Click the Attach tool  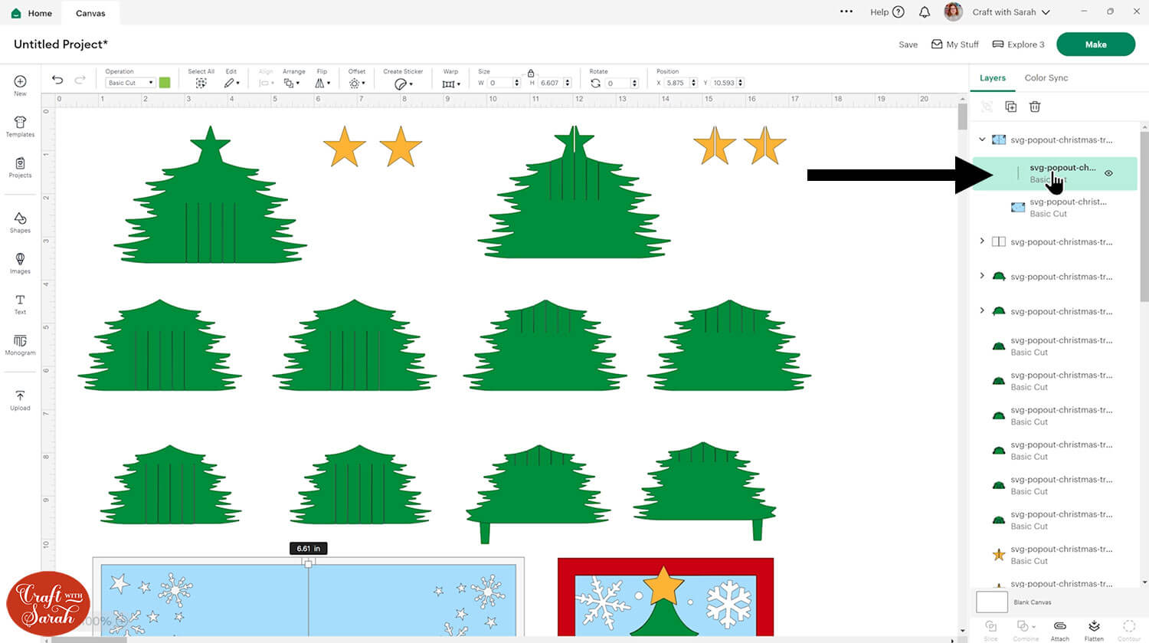click(x=1060, y=629)
